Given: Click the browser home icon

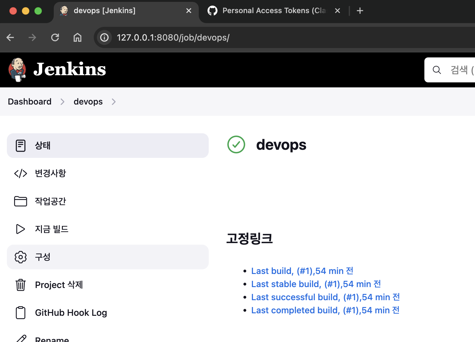Looking at the screenshot, I should (x=77, y=38).
